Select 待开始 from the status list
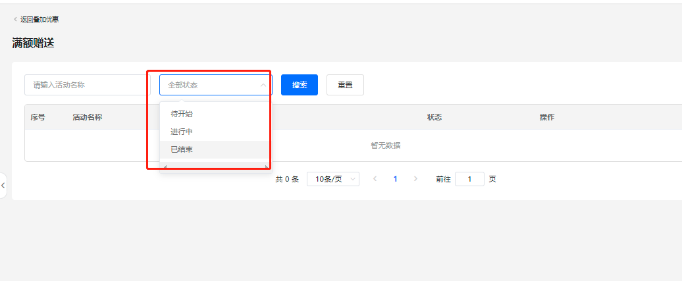This screenshot has width=682, height=281. (182, 114)
